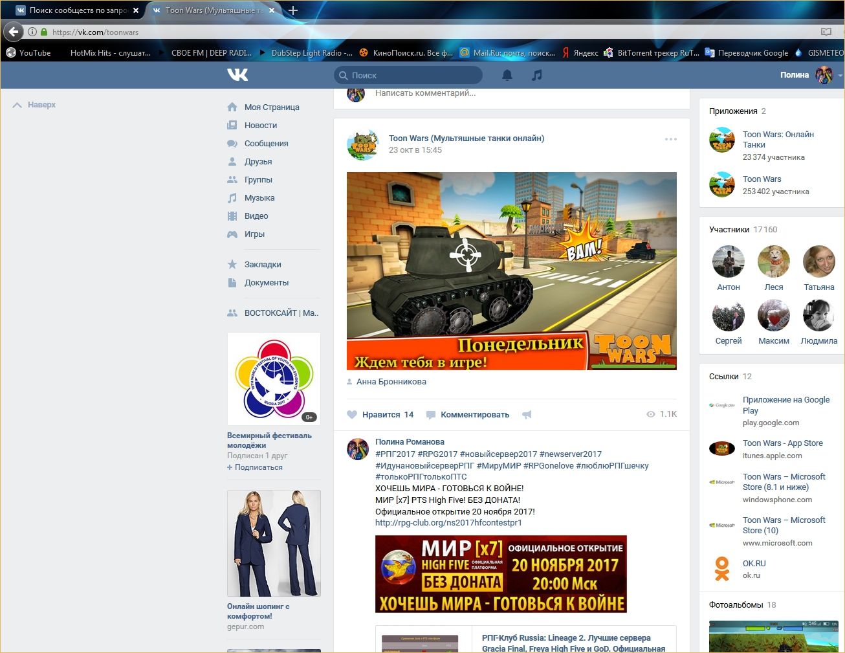Share the Toon Wars post via megaphone icon

[x=527, y=415]
